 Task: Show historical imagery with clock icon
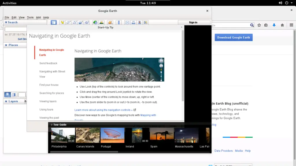[x=95, y=22]
